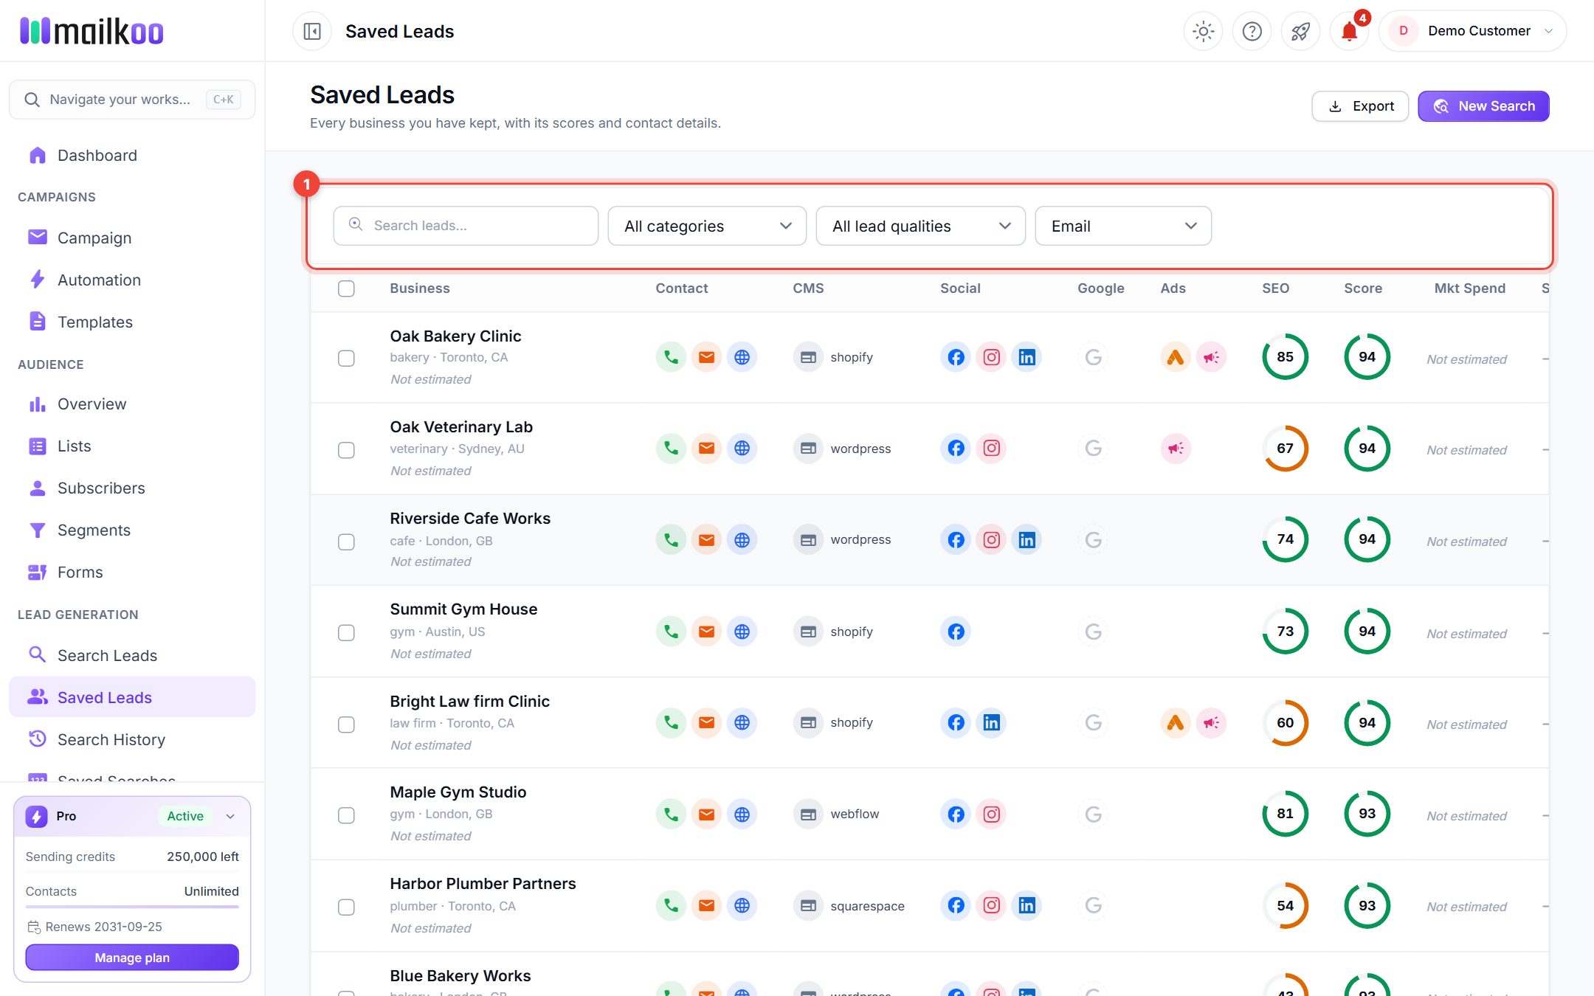Open Segments in sidebar

click(x=133, y=530)
